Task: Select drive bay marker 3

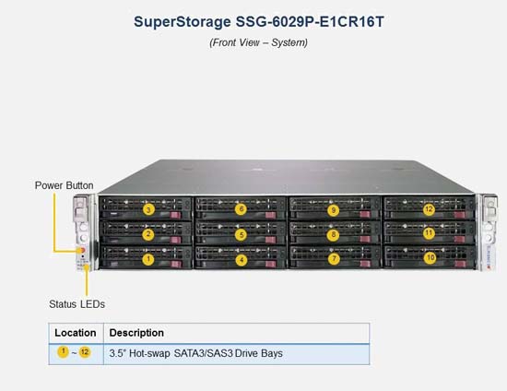Action: (148, 209)
